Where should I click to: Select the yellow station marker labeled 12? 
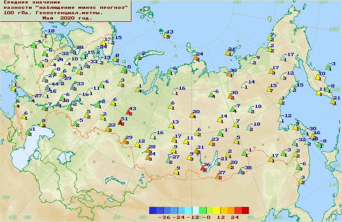138,144
